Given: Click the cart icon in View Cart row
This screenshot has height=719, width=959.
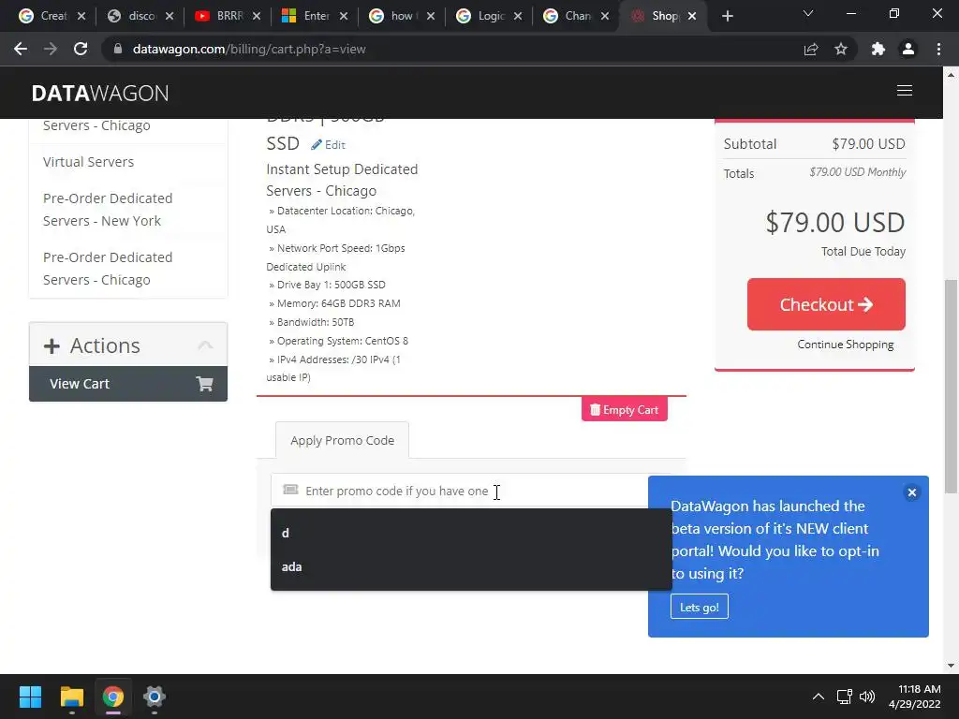Looking at the screenshot, I should tap(204, 384).
